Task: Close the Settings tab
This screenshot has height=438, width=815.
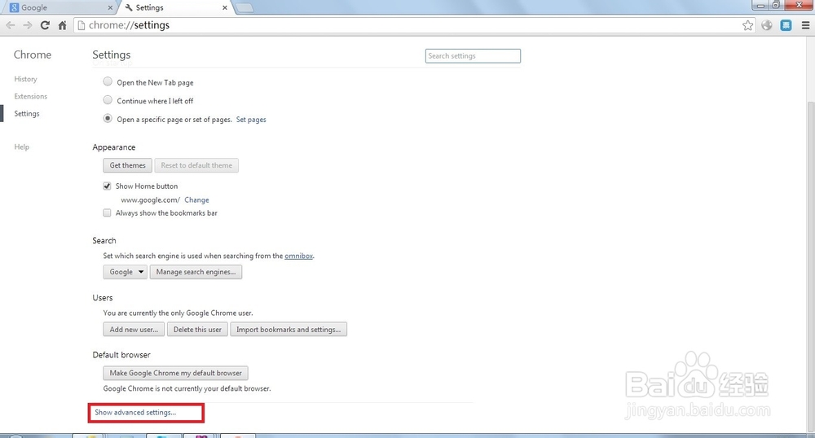Action: (x=225, y=8)
